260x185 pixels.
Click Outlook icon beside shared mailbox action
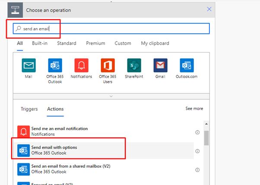click(24, 169)
